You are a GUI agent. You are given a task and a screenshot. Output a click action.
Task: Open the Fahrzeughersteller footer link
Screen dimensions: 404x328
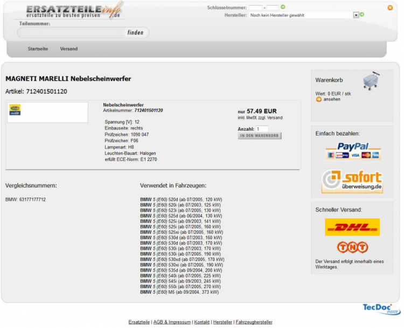[254, 322]
